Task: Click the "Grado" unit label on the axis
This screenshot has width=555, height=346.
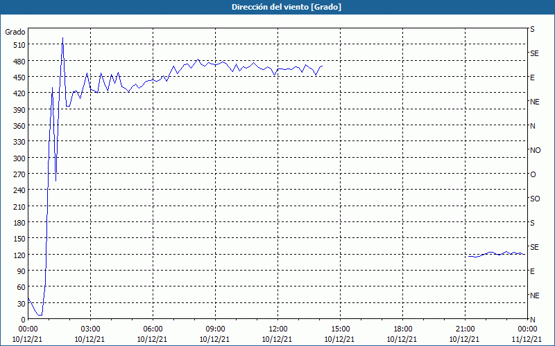Action: click(x=15, y=32)
